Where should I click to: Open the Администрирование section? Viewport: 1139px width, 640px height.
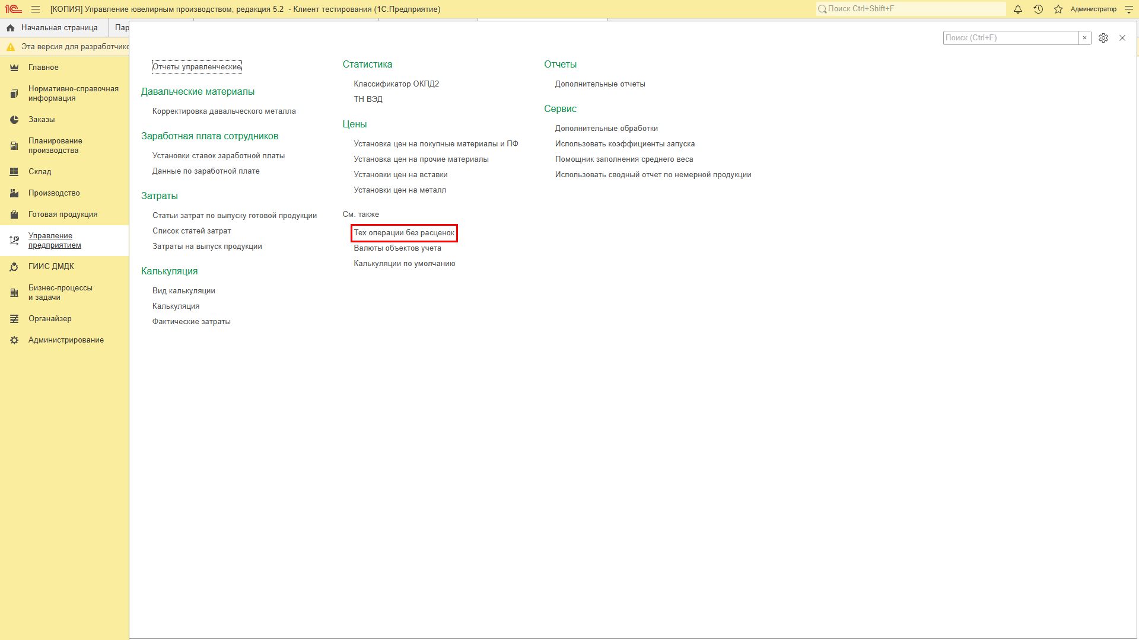coord(66,340)
